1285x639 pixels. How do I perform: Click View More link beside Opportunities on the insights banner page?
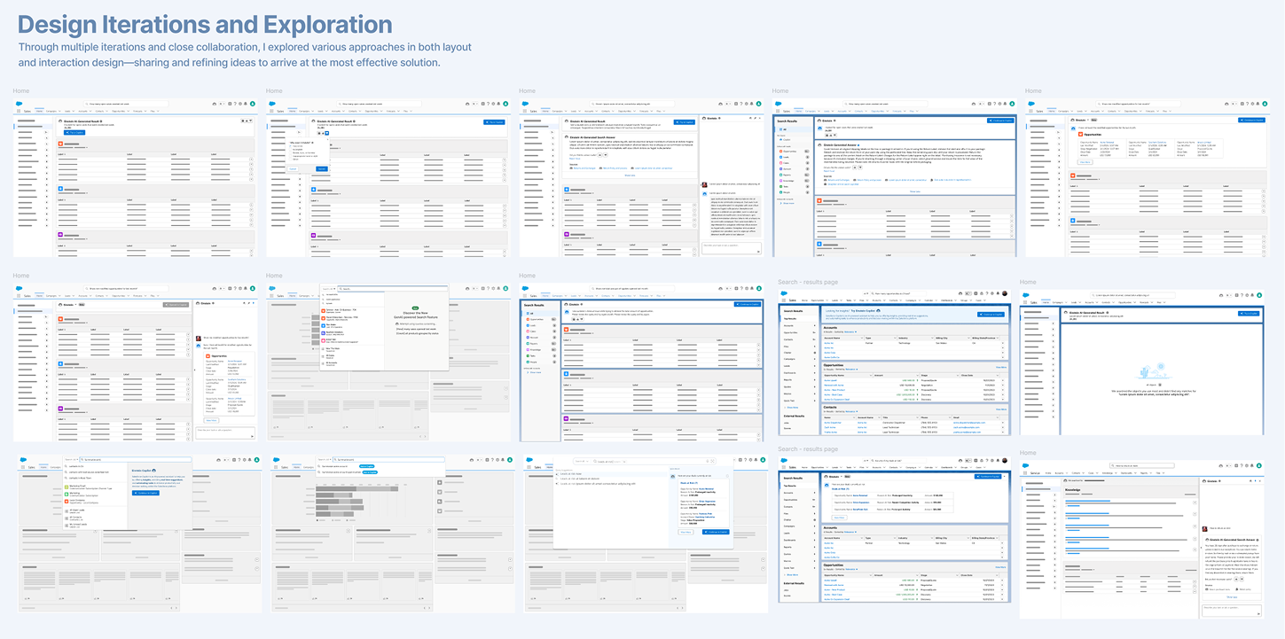click(1000, 366)
